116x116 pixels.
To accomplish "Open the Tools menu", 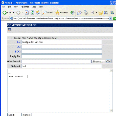I will [34, 7].
